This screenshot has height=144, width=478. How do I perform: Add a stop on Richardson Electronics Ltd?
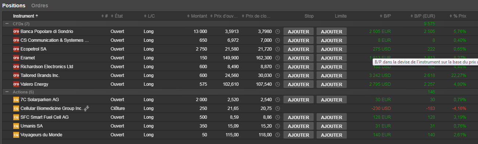299,67
